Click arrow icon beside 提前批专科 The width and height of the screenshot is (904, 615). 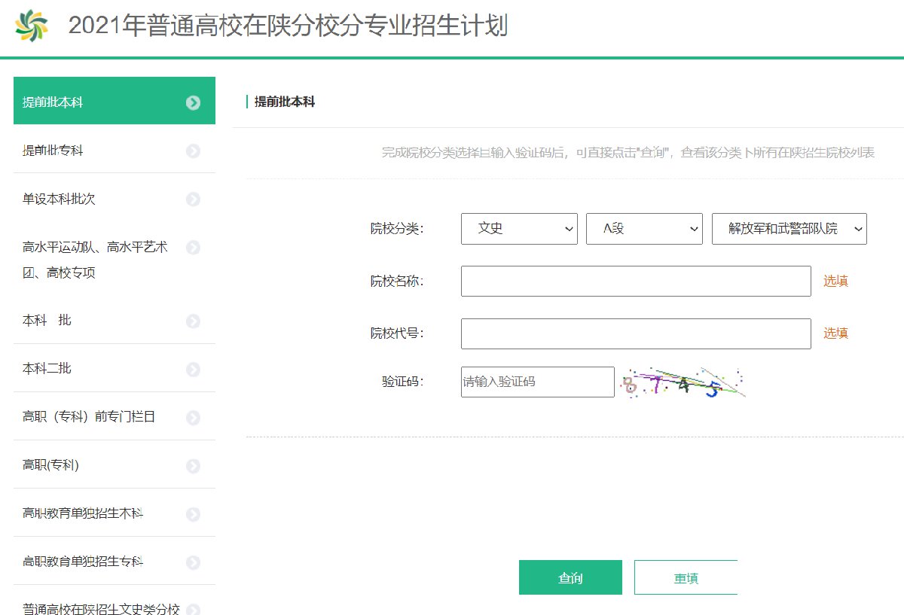[x=193, y=151]
